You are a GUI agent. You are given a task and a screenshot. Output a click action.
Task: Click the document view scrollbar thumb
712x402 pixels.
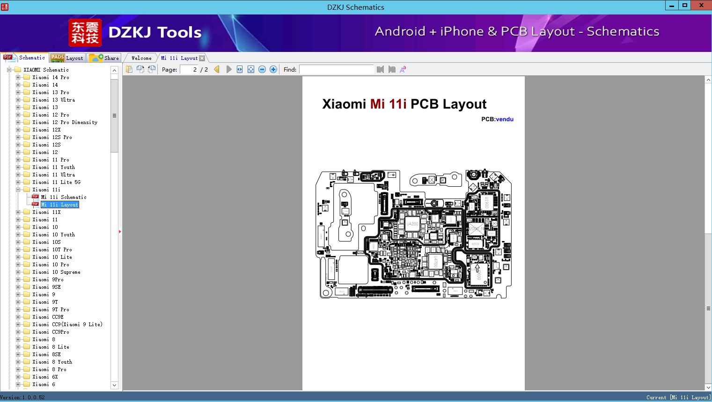pos(708,308)
